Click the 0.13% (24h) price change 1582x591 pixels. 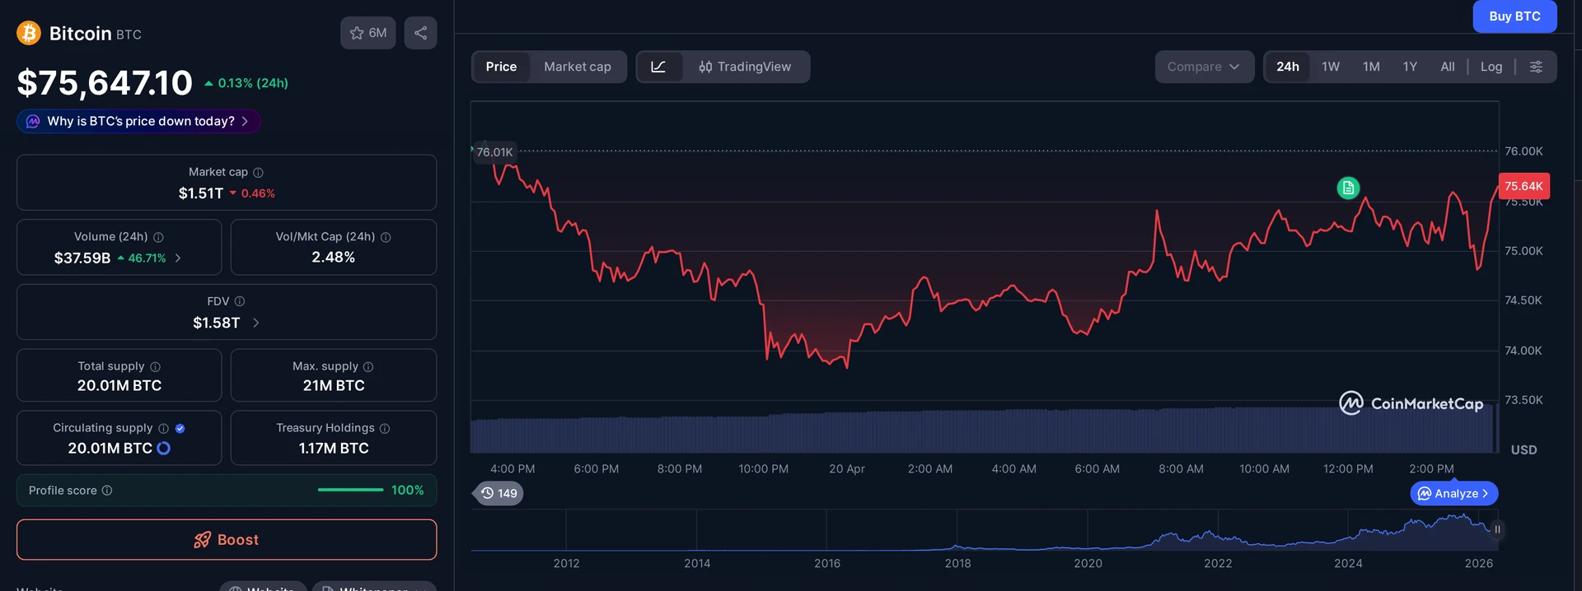(x=247, y=83)
